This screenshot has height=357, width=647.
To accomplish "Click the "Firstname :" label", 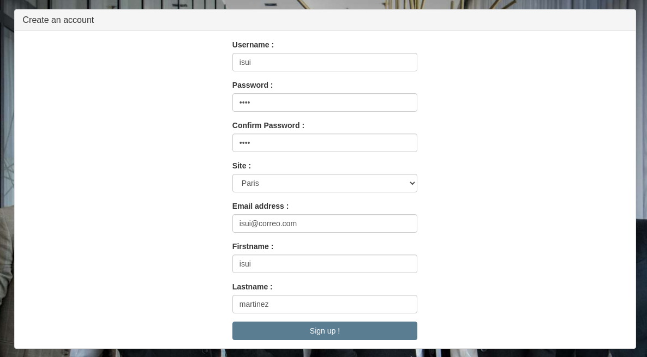I will point(253,246).
